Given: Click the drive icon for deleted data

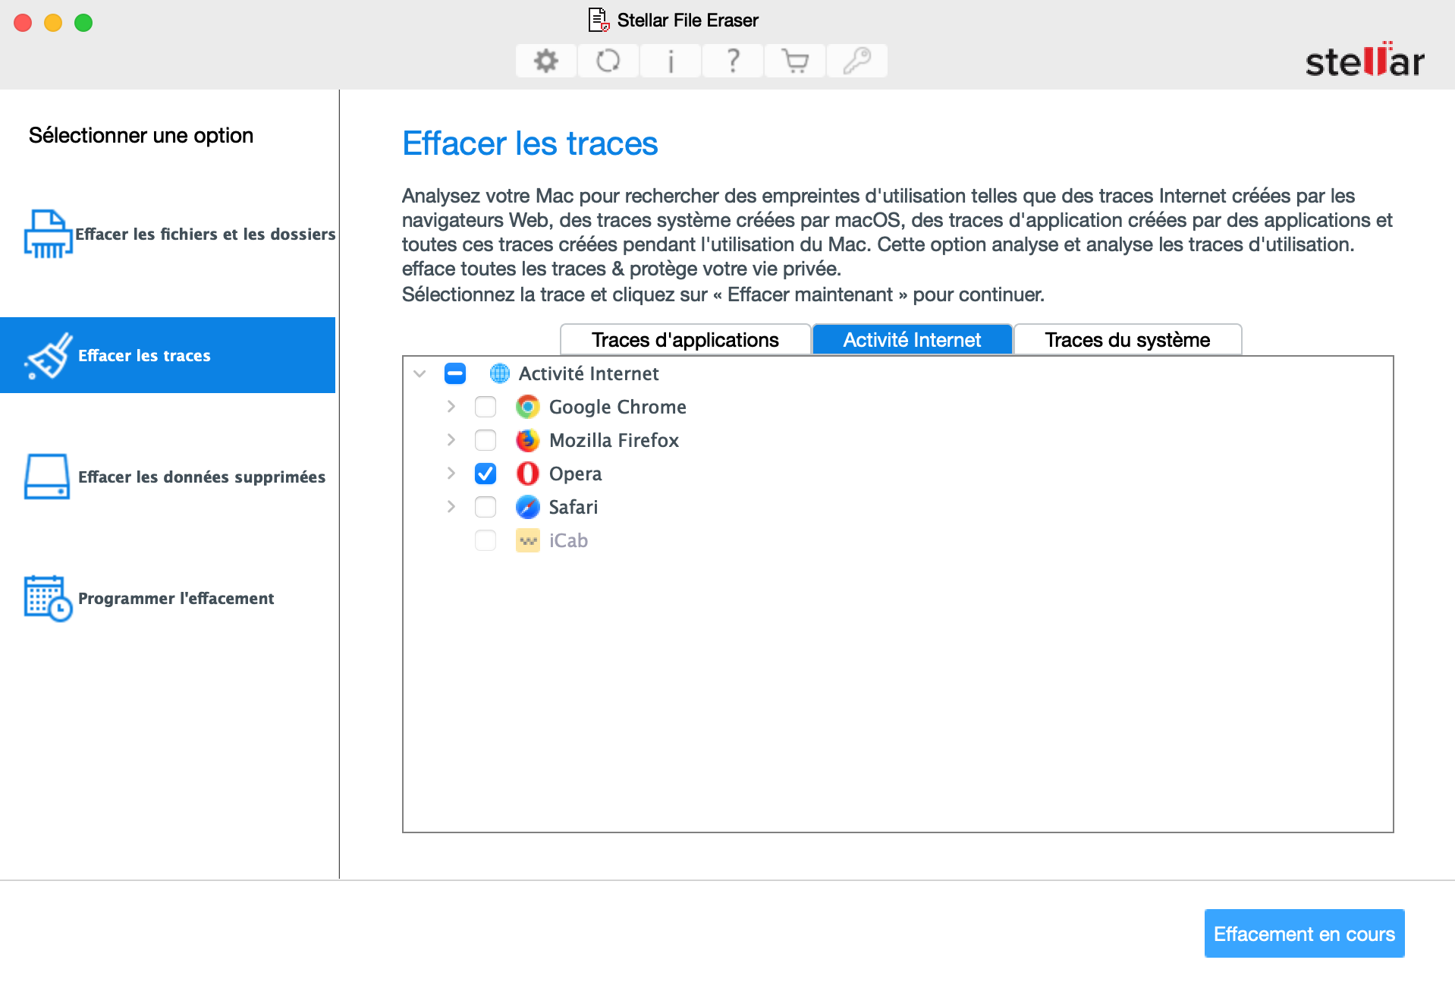Looking at the screenshot, I should coord(47,477).
